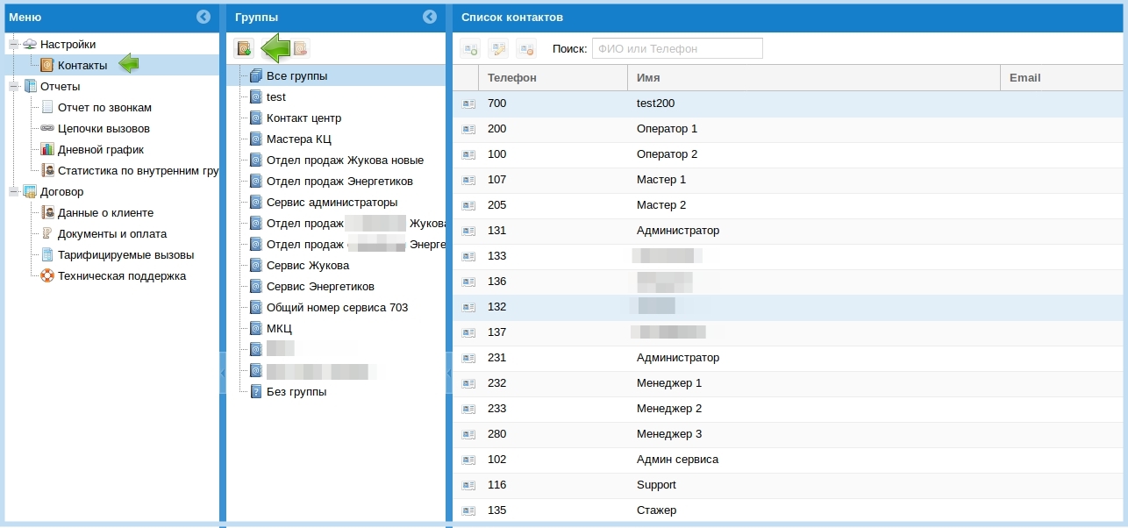Select the Сервис Энергетиков group
Viewport: 1128px width, 528px height.
coord(321,286)
